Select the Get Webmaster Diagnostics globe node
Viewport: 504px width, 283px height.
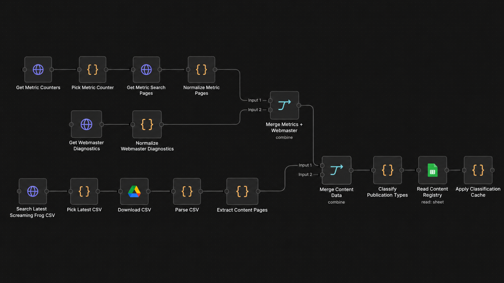pos(86,124)
